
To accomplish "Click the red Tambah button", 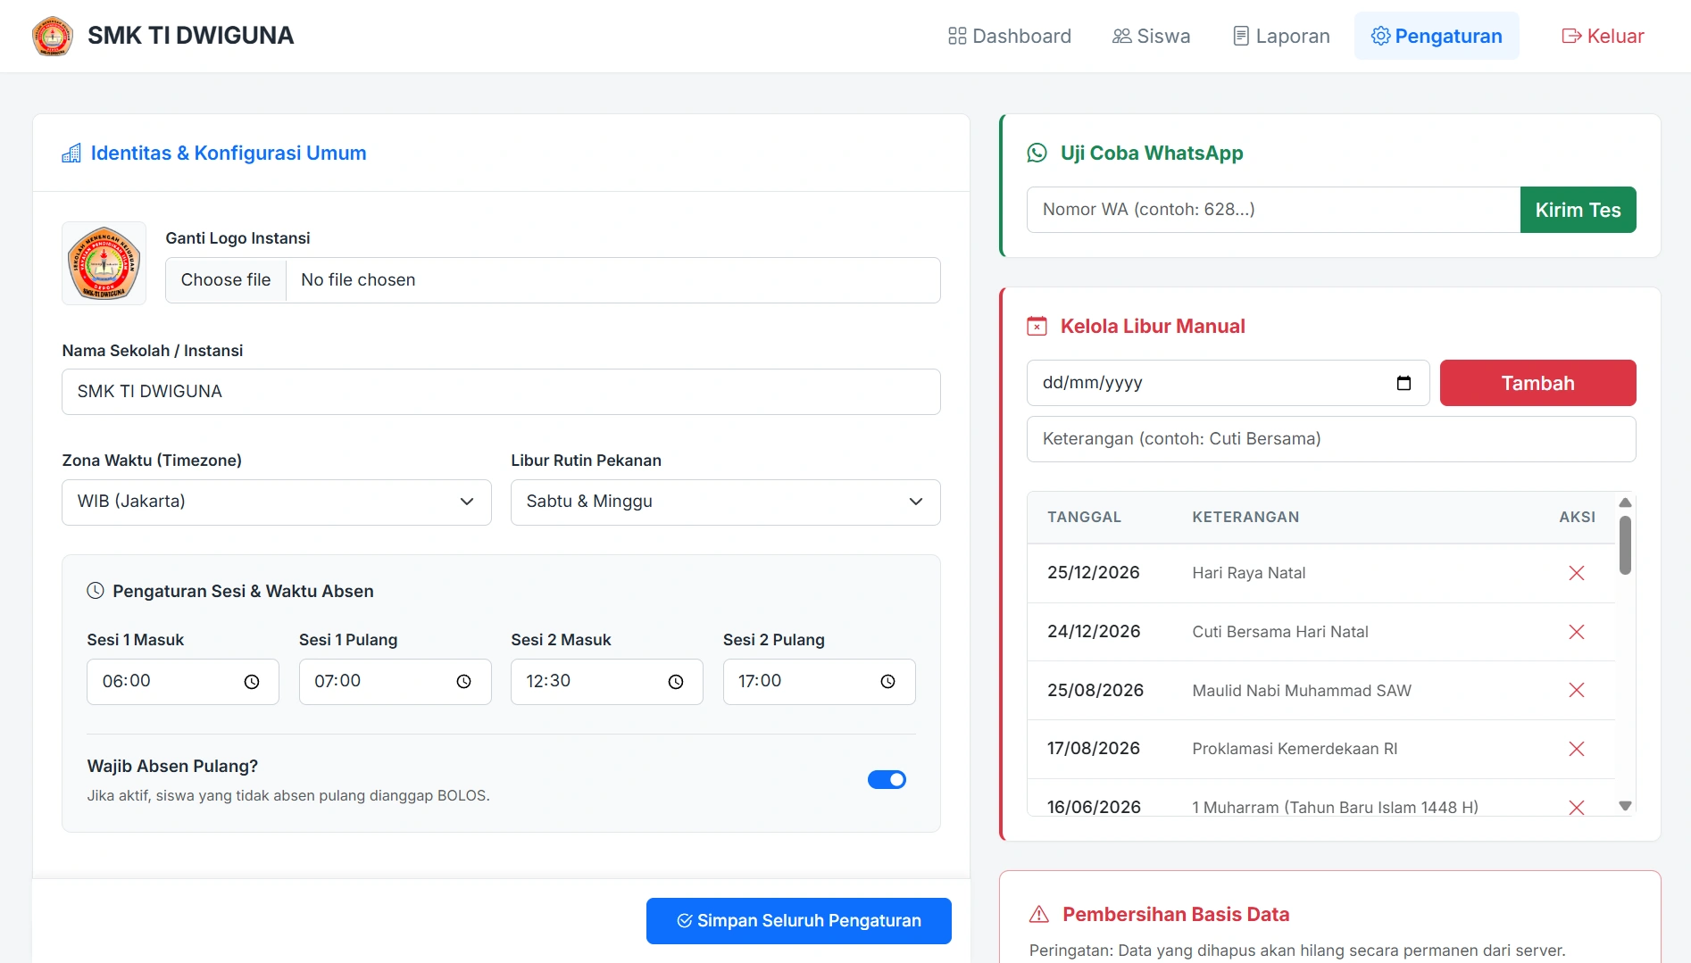I will click(1537, 383).
